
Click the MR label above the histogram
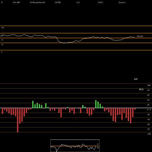coord(136,79)
